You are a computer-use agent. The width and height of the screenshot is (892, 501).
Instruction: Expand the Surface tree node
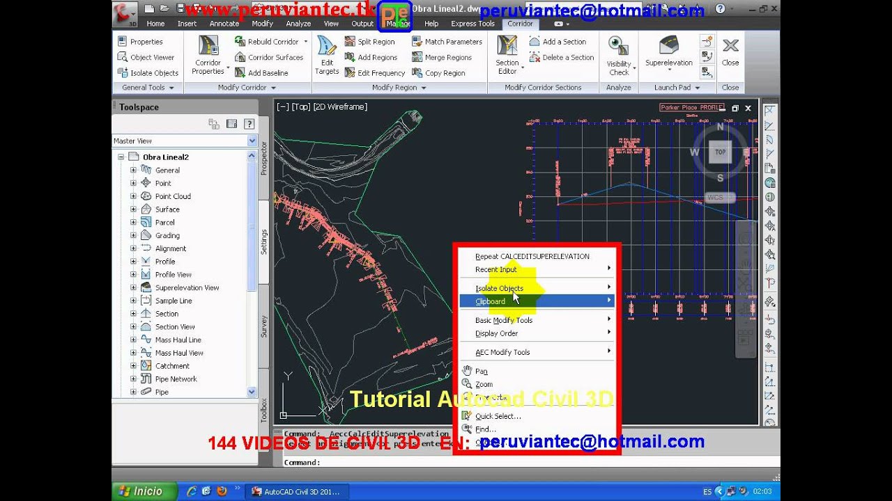click(133, 209)
